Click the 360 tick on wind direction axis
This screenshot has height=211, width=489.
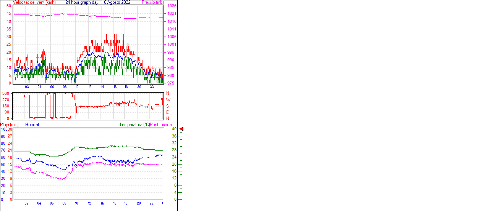(6, 94)
